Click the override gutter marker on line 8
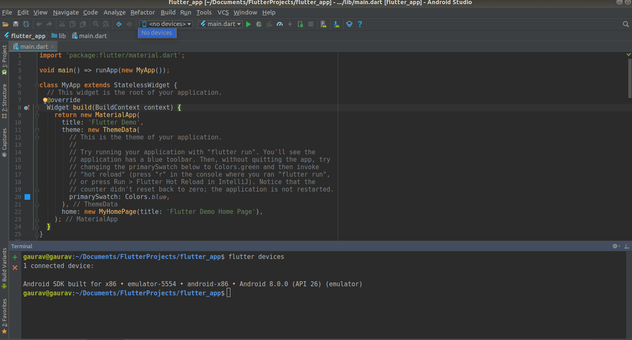The width and height of the screenshot is (632, 340). coord(27,108)
